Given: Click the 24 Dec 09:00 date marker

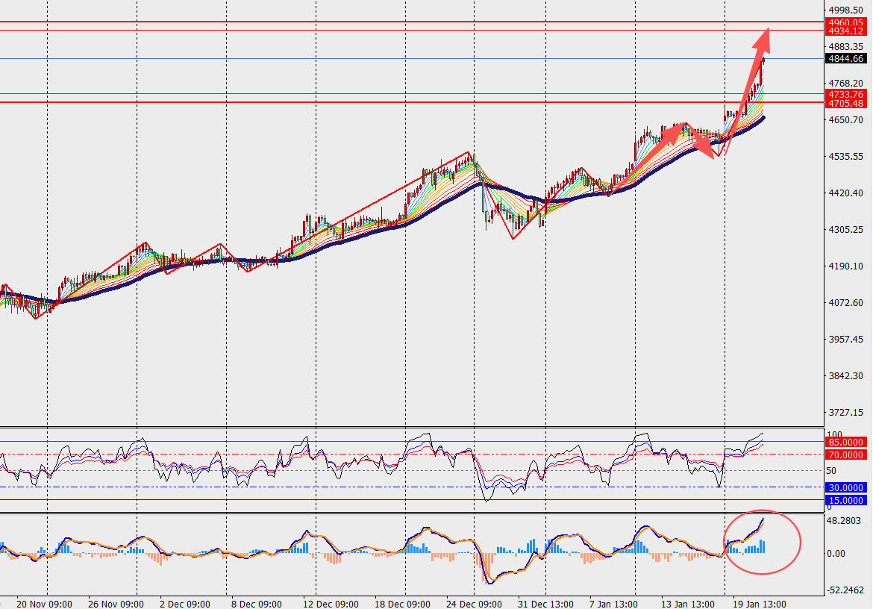Looking at the screenshot, I should [x=472, y=603].
